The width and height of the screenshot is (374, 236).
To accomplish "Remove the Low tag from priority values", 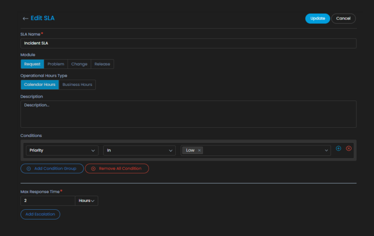I will (200, 151).
